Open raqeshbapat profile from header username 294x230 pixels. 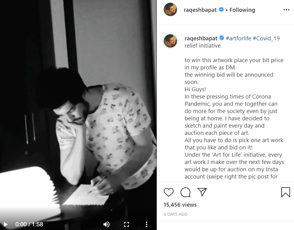coord(200,10)
